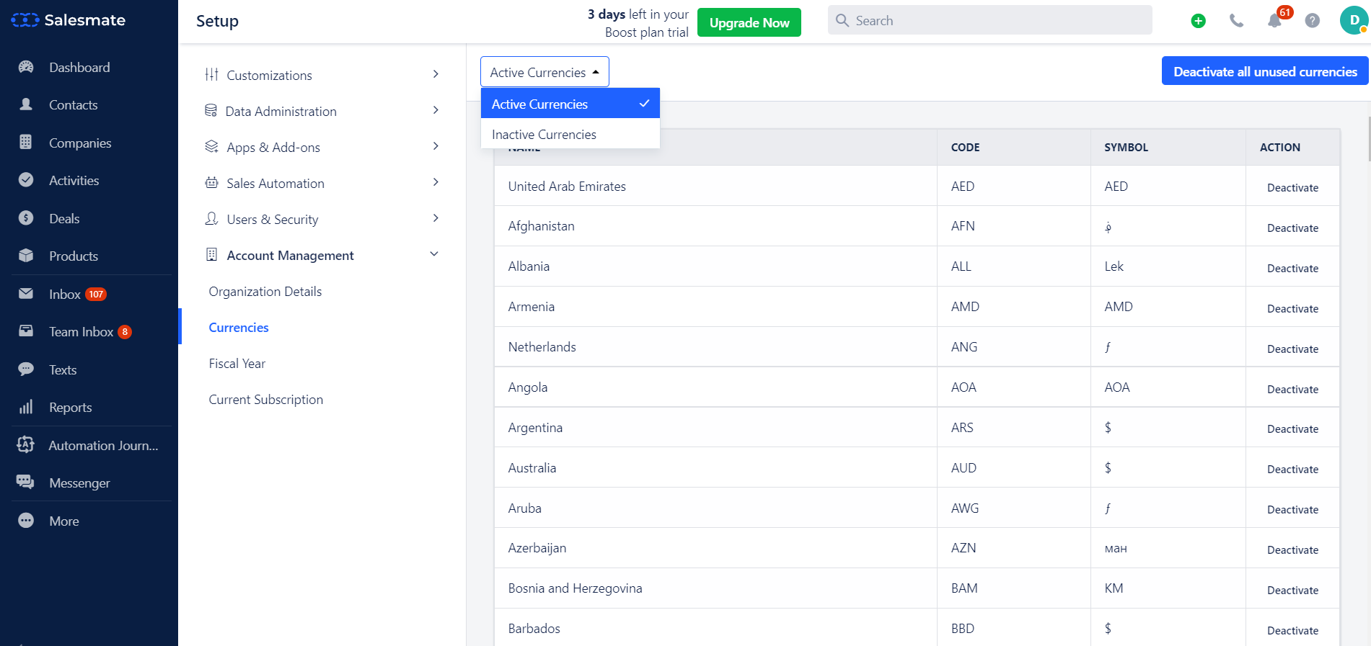Click the Apps & Add-ons layers icon
Screen dimensions: 1371x646
[x=211, y=146]
